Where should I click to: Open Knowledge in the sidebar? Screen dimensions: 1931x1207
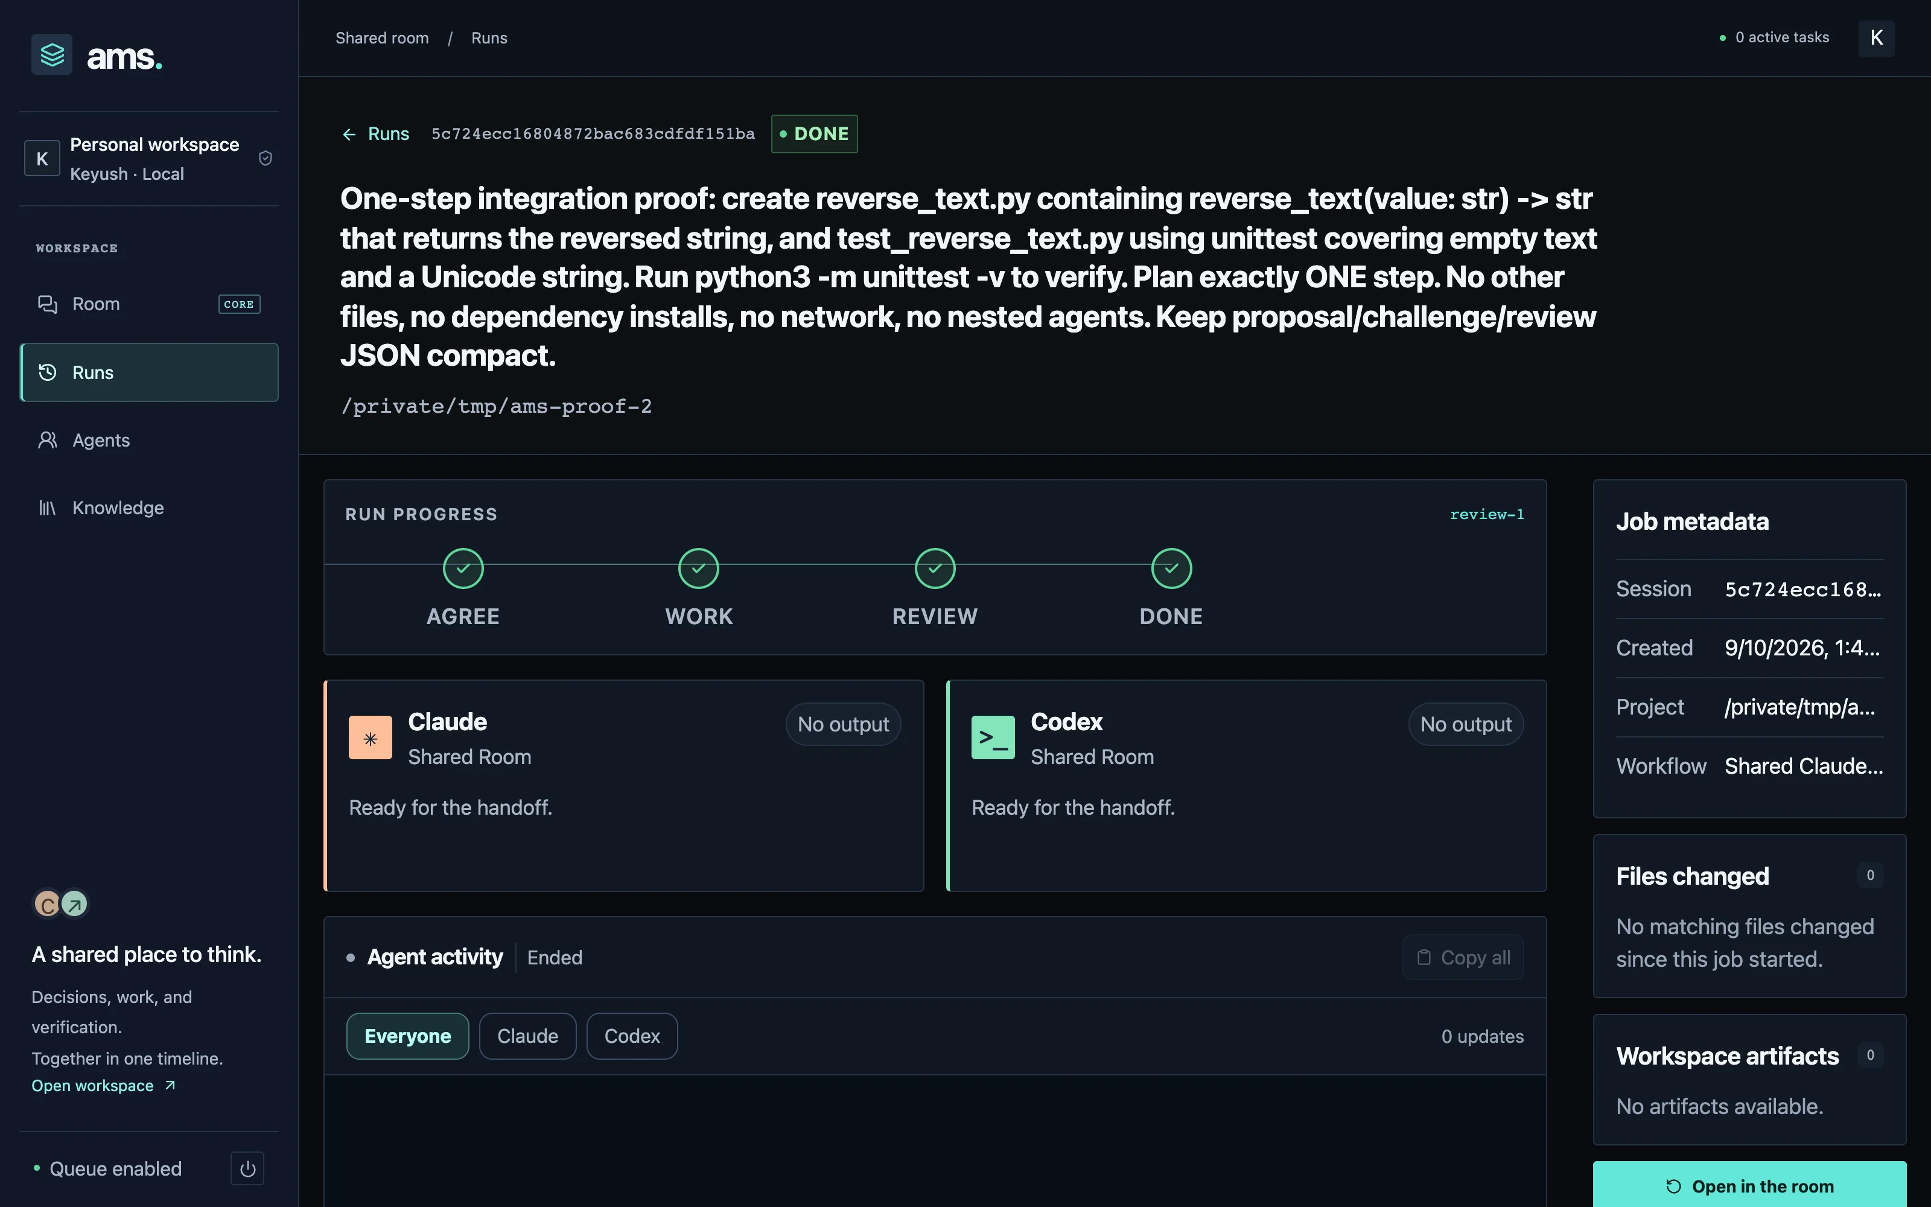(x=149, y=508)
